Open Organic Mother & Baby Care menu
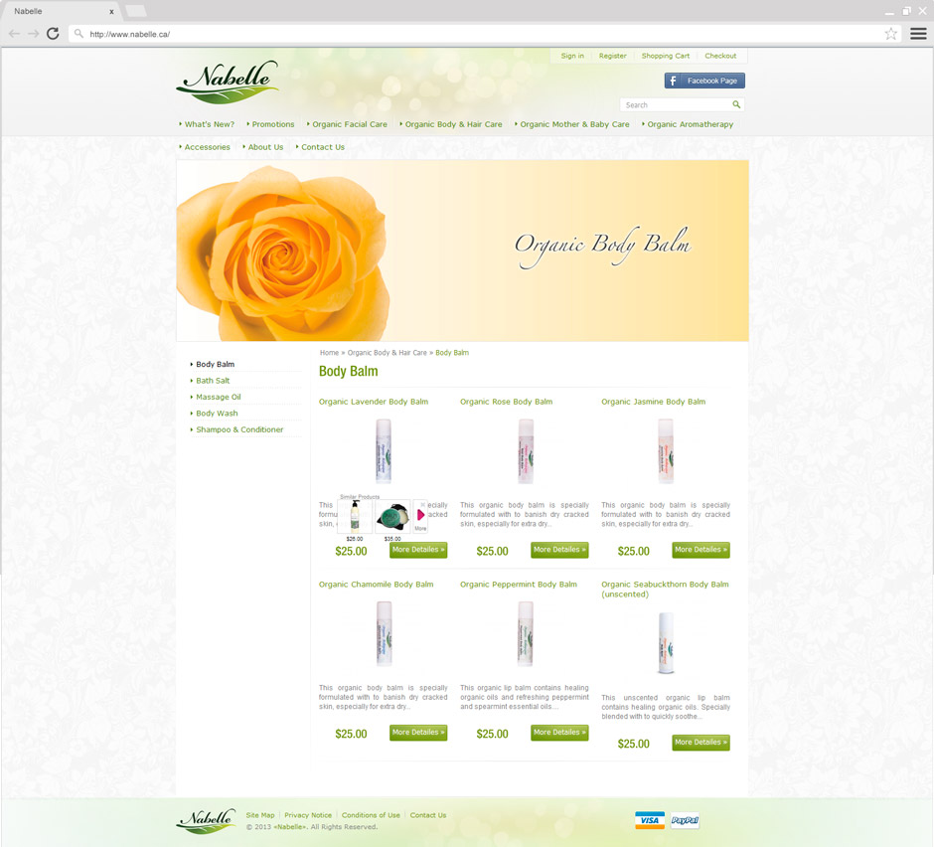 coord(574,124)
